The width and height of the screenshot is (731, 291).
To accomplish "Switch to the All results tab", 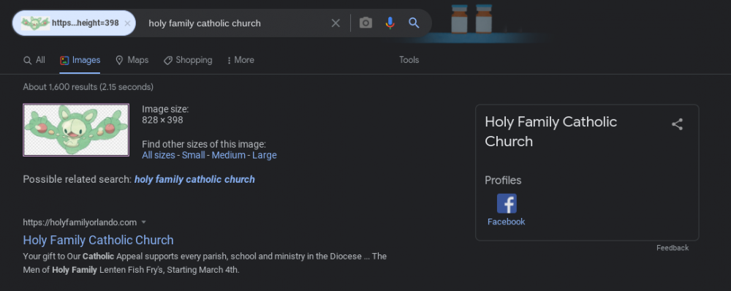I will [x=34, y=60].
